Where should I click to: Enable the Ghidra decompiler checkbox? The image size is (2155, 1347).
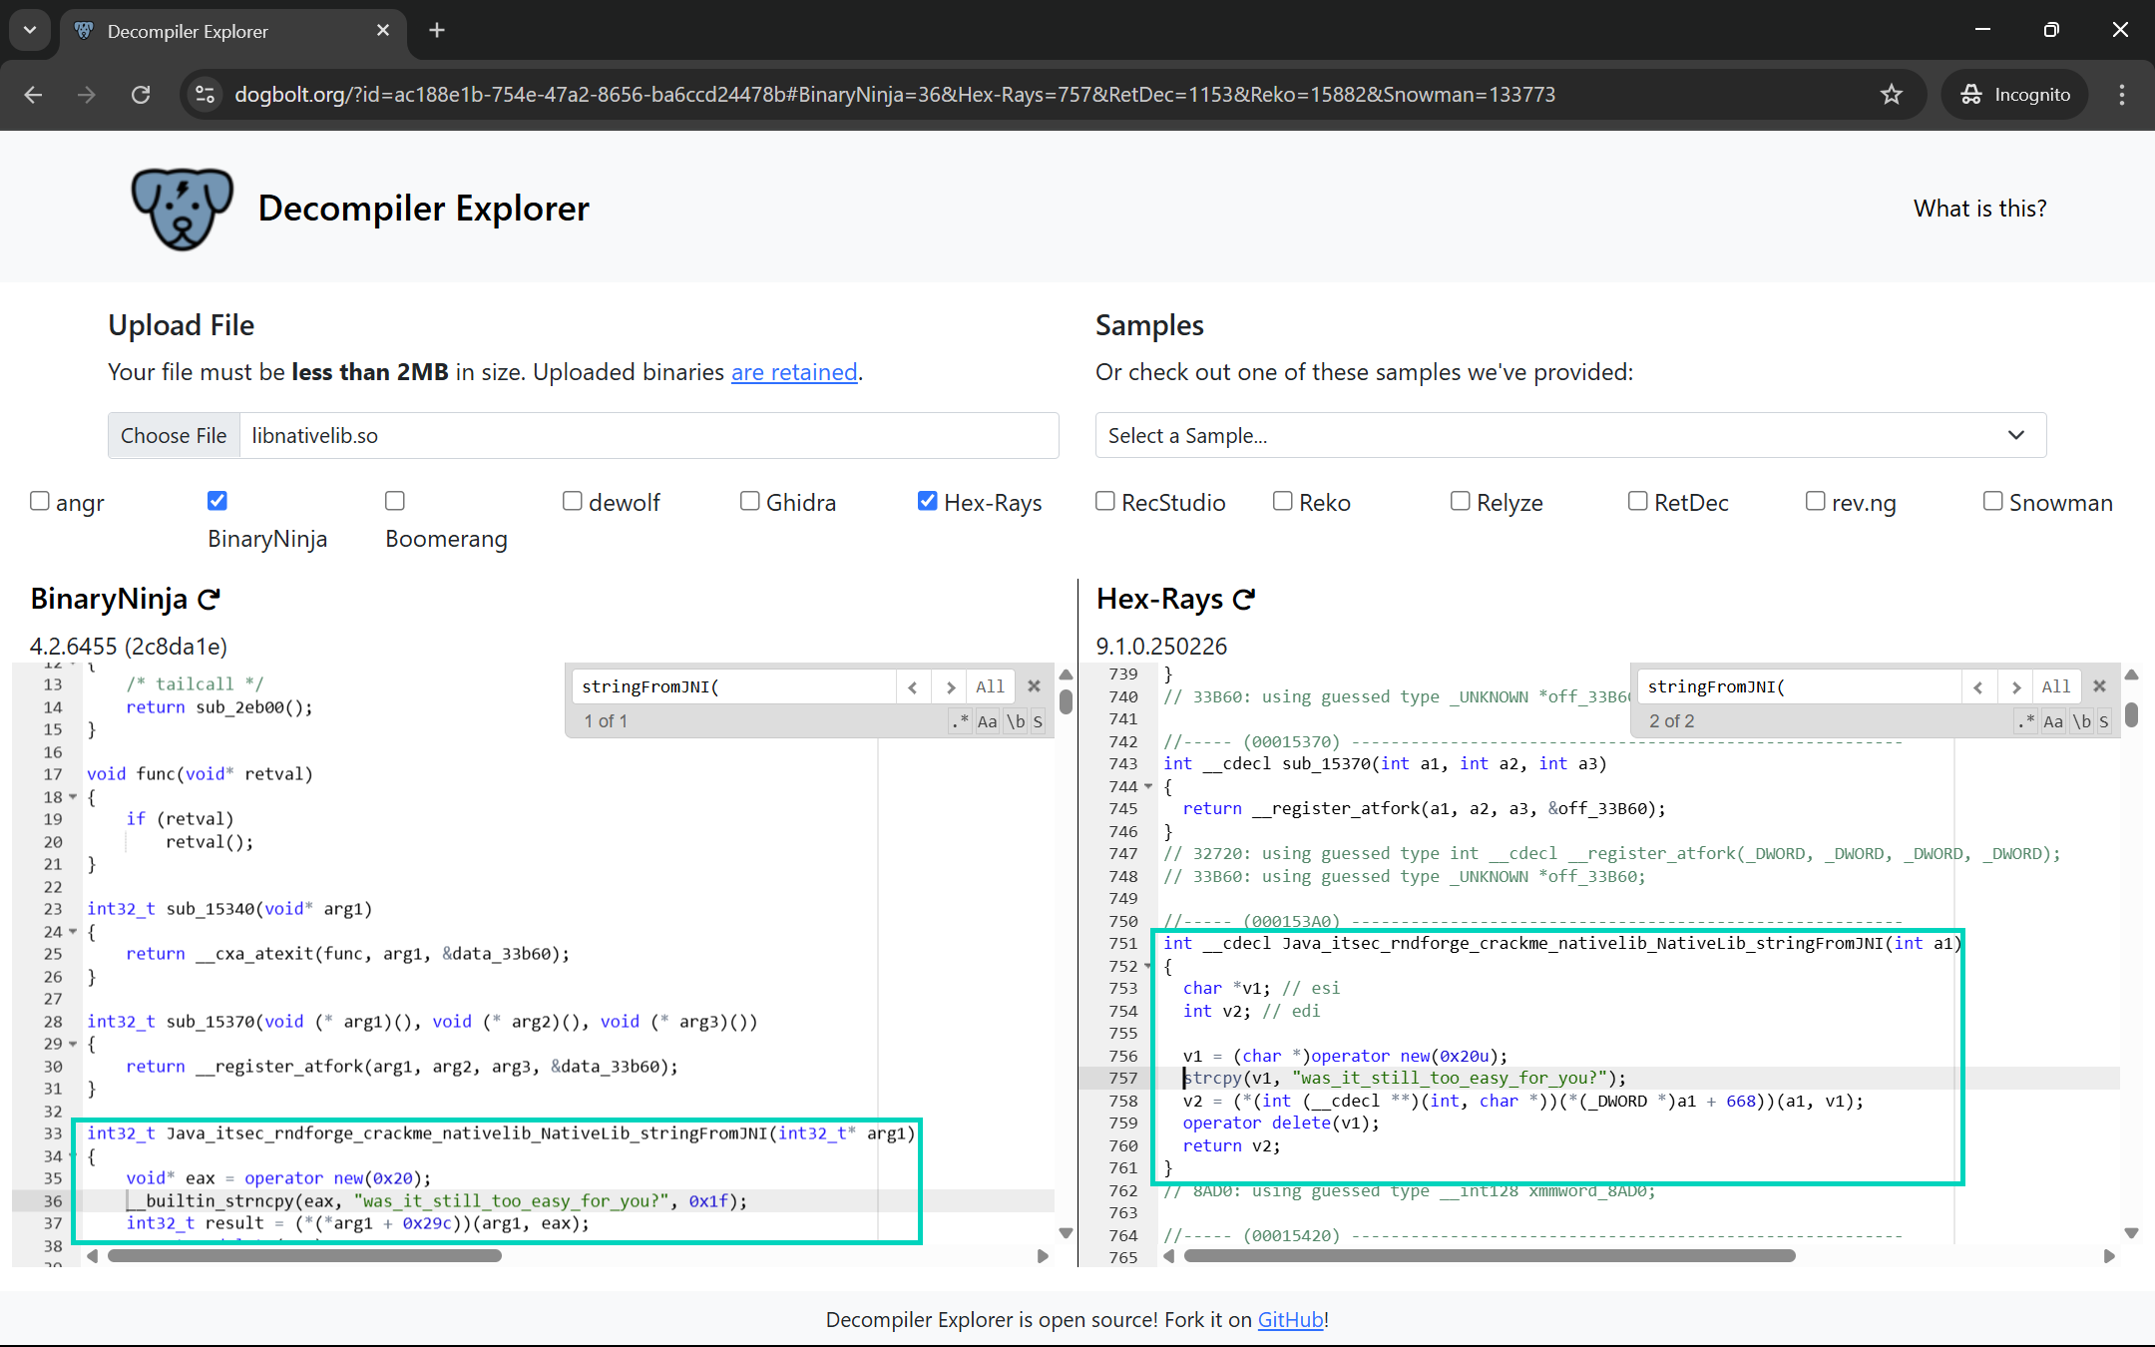coord(749,501)
